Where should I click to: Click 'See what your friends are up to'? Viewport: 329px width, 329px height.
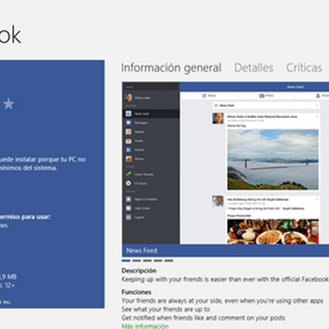pyautogui.click(x=166, y=309)
